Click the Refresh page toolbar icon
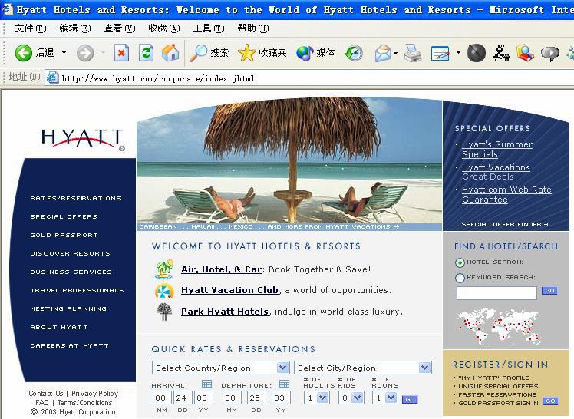Image resolution: width=574 pixels, height=419 pixels. [x=146, y=53]
